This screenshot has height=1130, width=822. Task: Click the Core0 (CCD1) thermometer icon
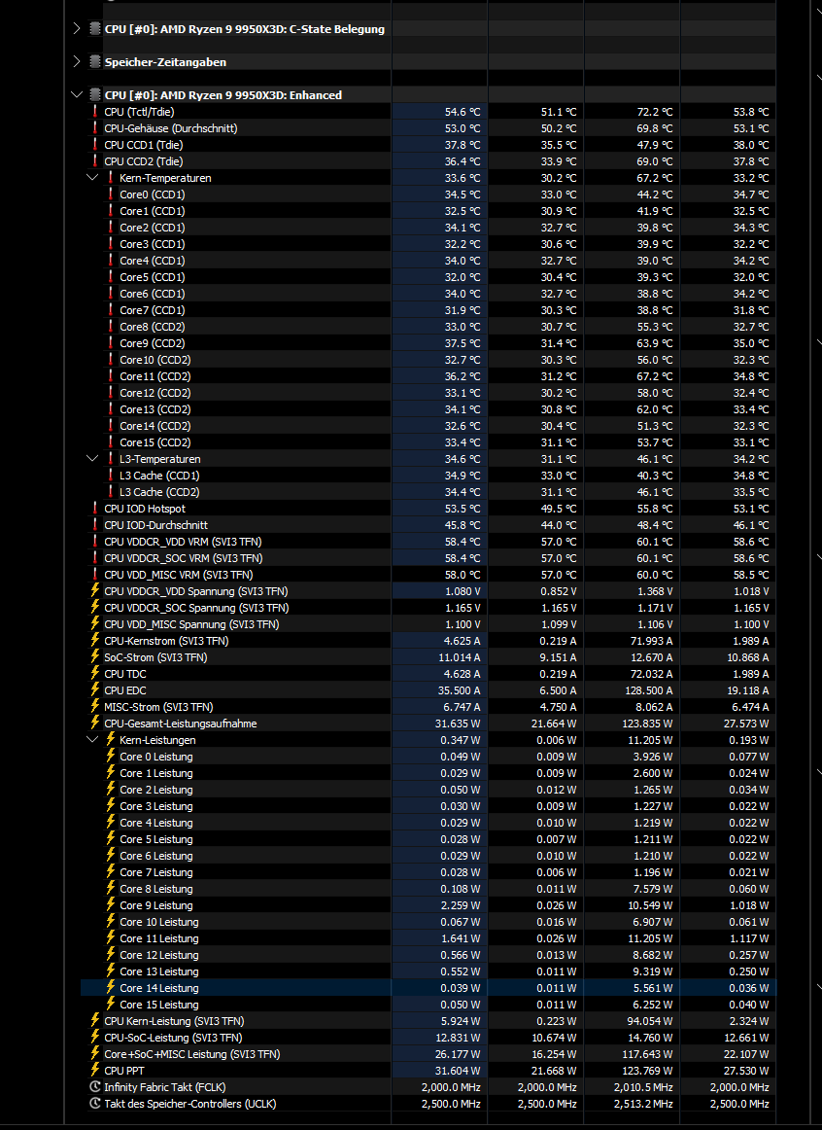click(x=110, y=194)
